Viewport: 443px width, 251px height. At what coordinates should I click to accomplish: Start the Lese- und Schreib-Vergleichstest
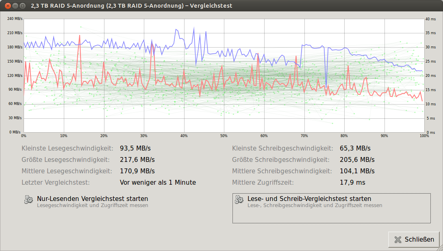[309, 199]
